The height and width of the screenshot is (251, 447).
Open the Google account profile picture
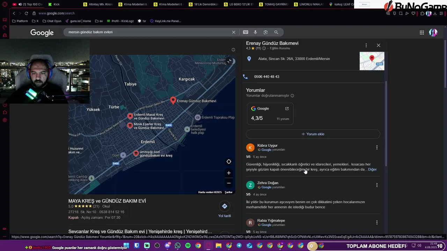click(x=433, y=32)
